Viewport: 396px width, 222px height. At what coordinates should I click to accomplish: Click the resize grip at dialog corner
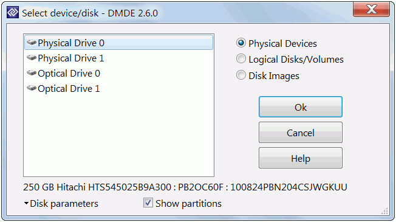pos(384,211)
